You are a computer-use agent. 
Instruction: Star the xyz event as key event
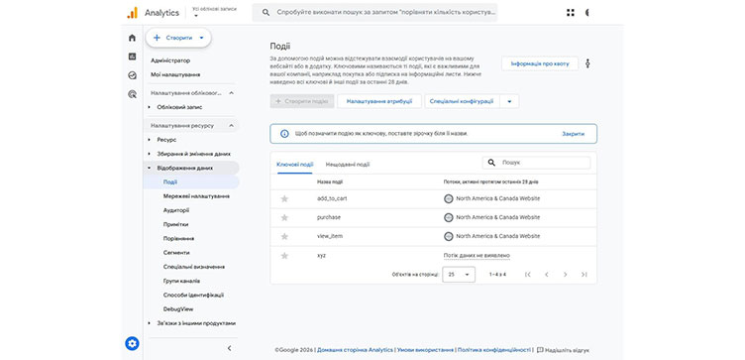(x=284, y=256)
